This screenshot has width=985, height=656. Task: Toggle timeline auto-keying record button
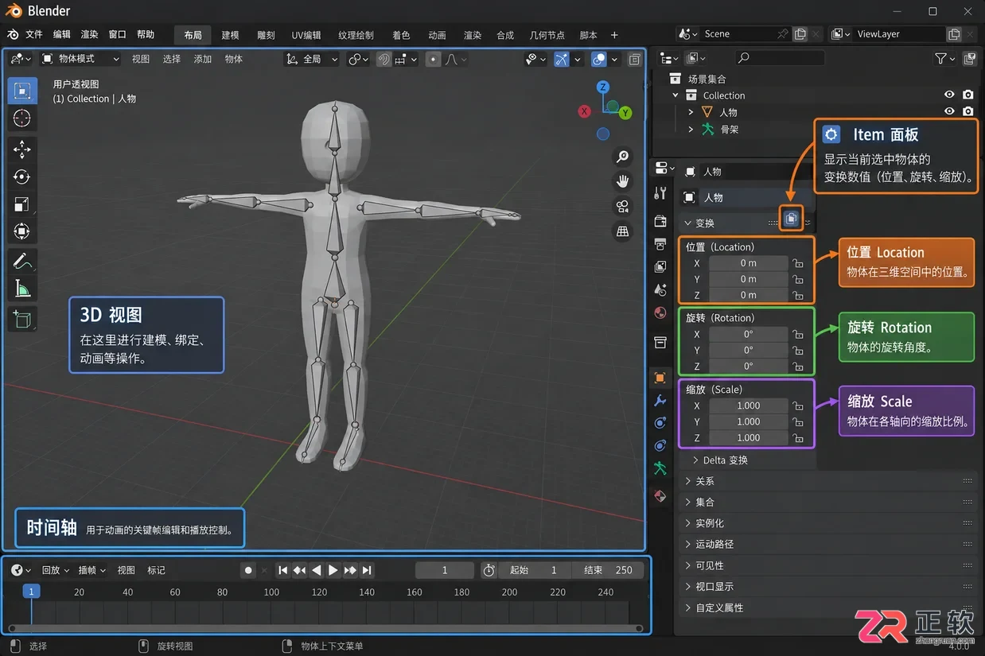pyautogui.click(x=248, y=570)
